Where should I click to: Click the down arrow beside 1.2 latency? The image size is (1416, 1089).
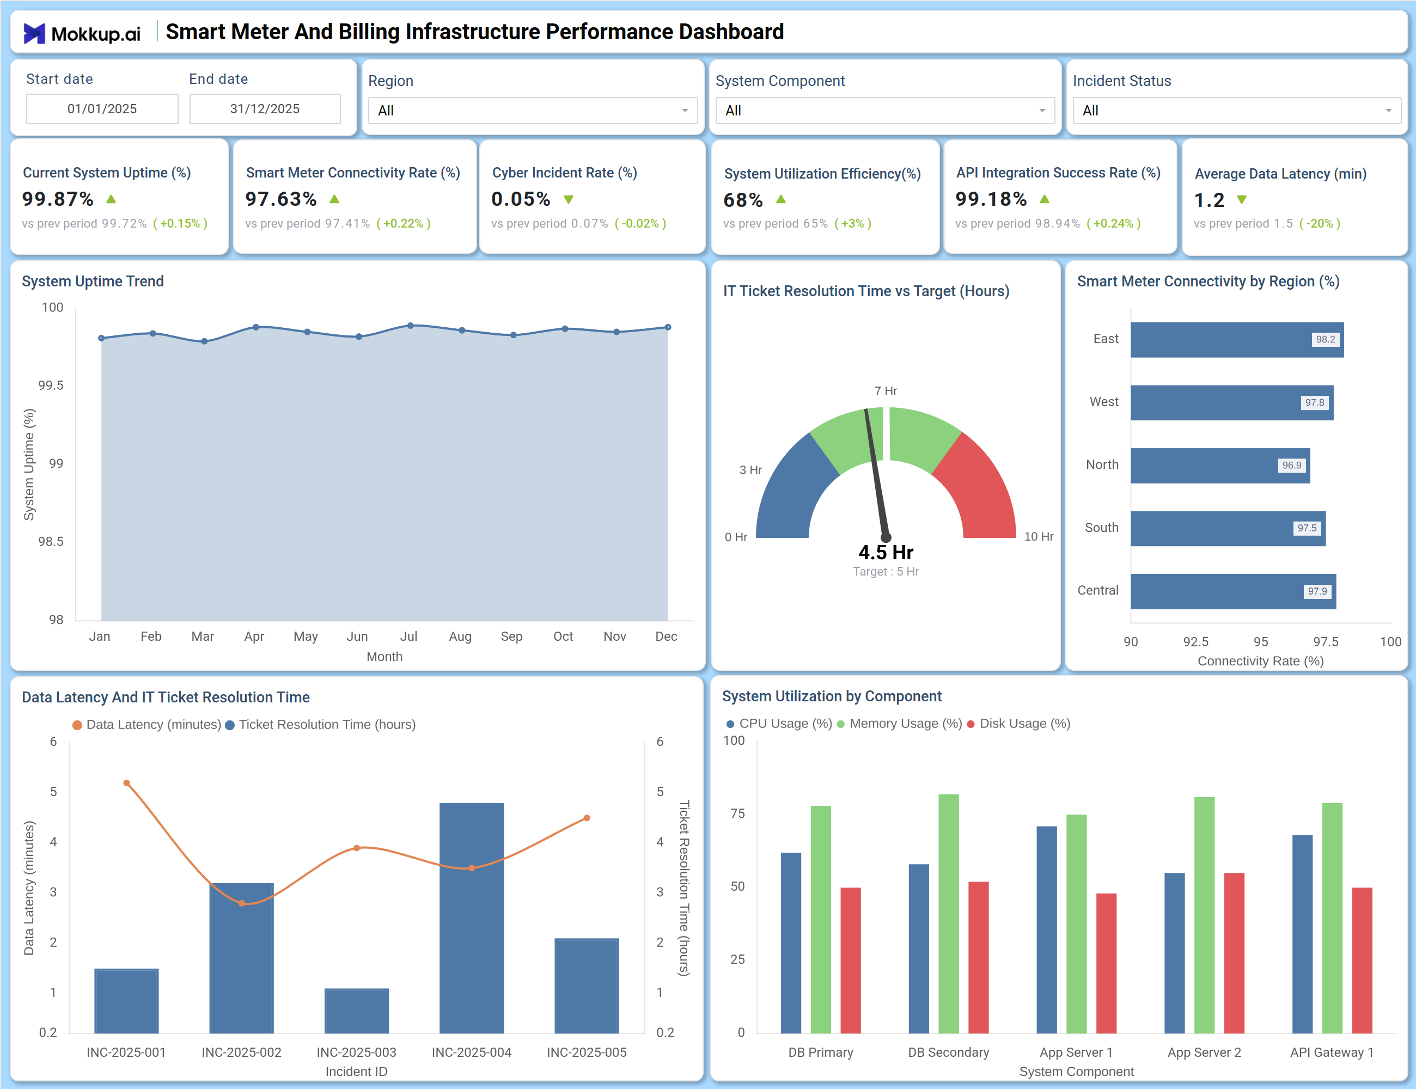point(1241,200)
